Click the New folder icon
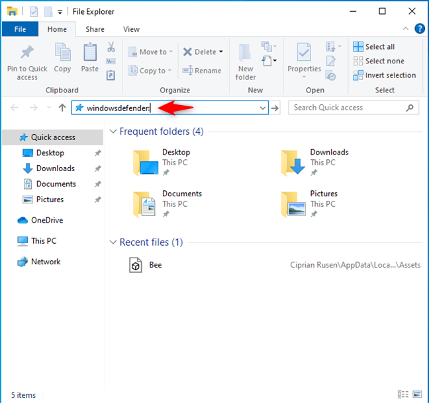429x403 pixels. click(x=245, y=52)
